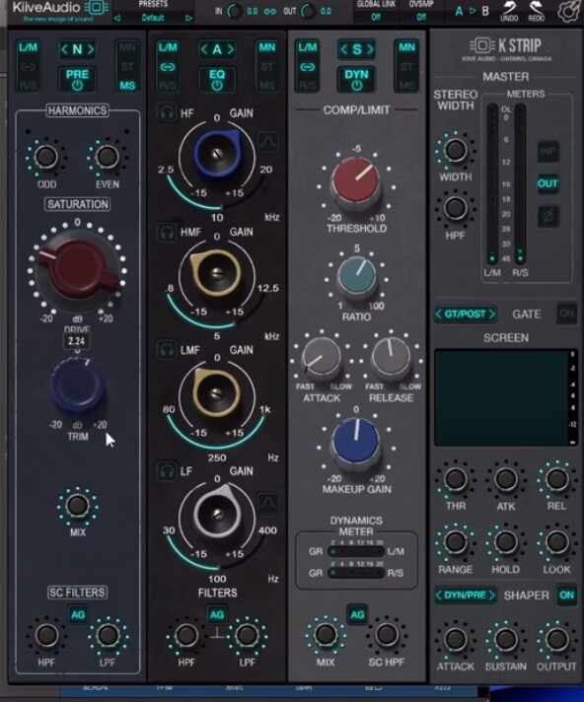Image resolution: width=584 pixels, height=702 pixels.
Task: Click right arrow of A EQ type
Action: pyautogui.click(x=231, y=49)
